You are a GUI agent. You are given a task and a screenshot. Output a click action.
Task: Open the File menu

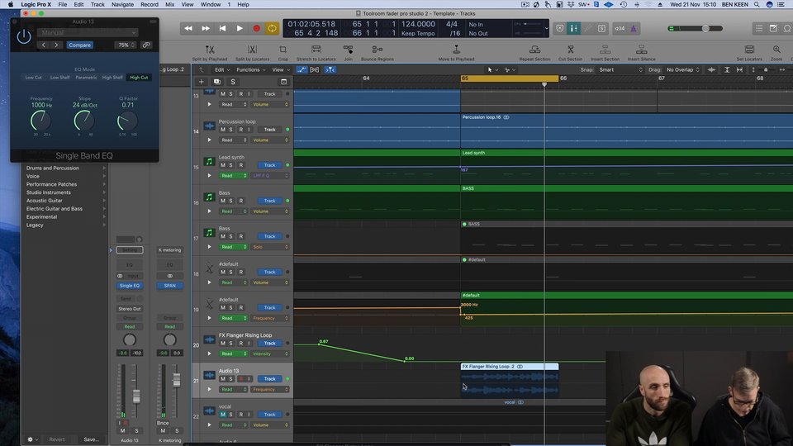pos(62,5)
